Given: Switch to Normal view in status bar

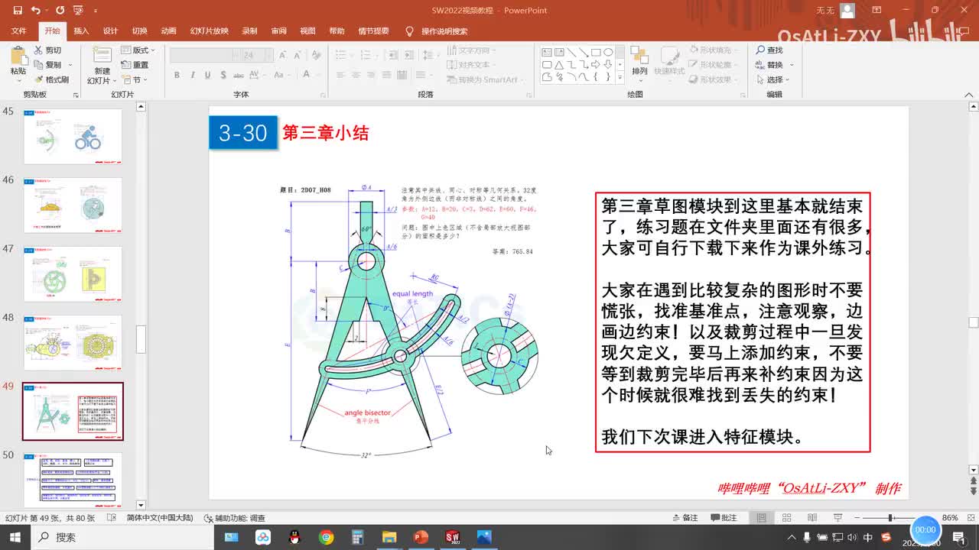Looking at the screenshot, I should [761, 517].
